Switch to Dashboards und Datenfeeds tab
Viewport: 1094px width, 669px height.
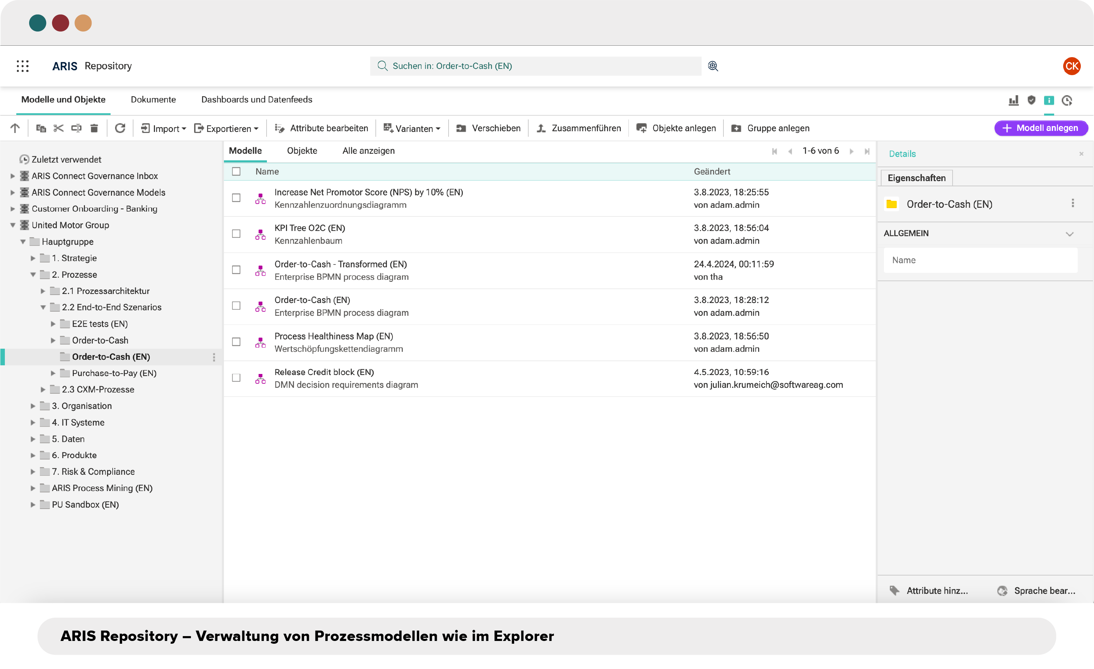click(x=257, y=99)
